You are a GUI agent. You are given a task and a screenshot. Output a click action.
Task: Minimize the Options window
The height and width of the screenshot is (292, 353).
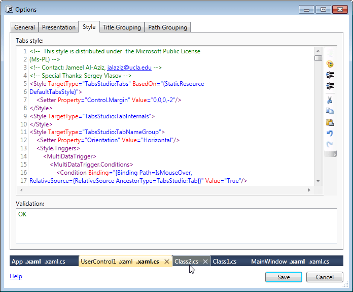[306, 10]
